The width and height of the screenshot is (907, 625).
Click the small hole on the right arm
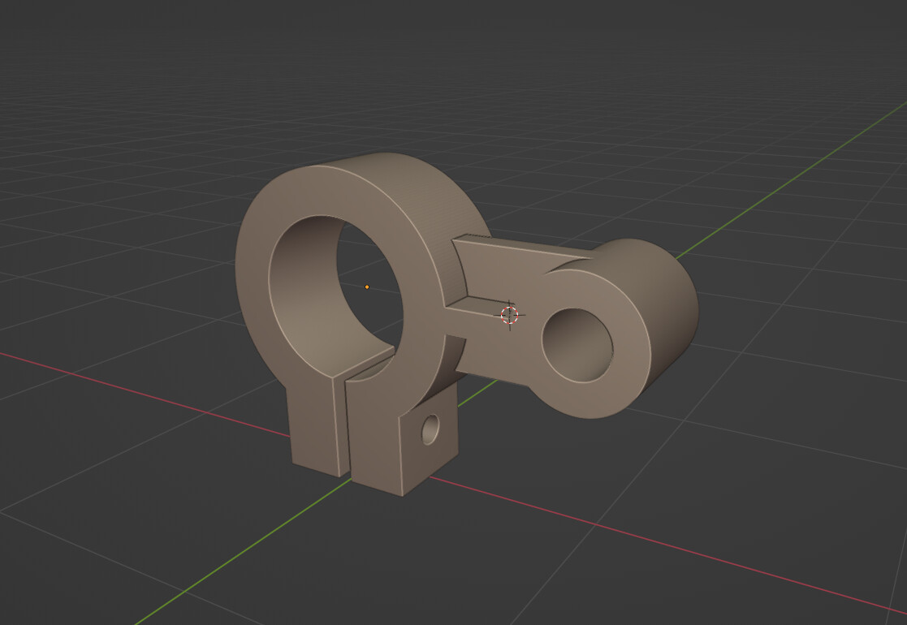coord(577,347)
